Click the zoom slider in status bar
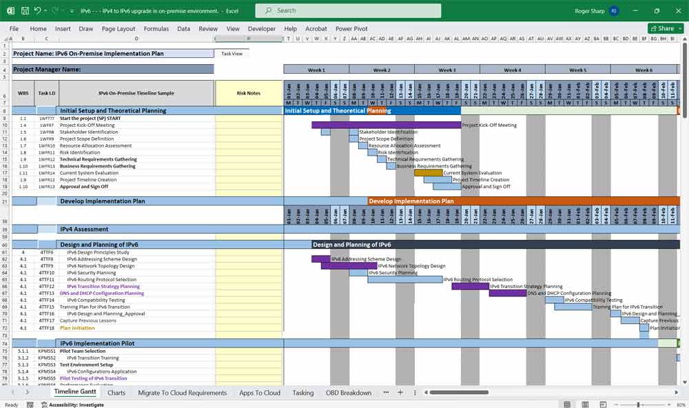This screenshot has width=689, height=408. pyautogui.click(x=638, y=405)
